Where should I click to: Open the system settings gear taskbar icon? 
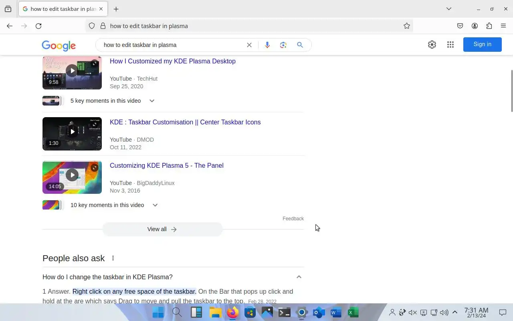(302, 312)
